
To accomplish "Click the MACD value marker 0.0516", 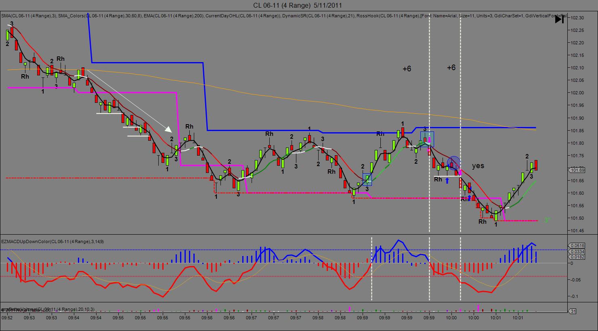I will [577, 245].
